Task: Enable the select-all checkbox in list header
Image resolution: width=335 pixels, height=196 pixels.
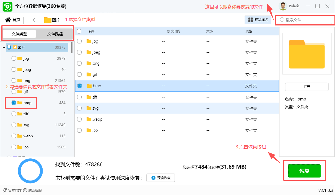Action: click(x=79, y=31)
